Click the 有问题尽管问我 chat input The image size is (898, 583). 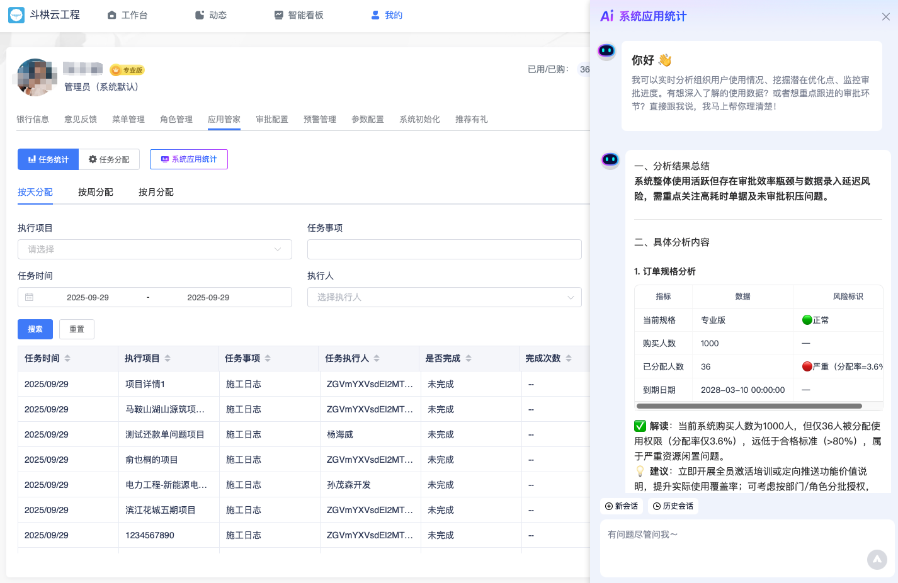[x=747, y=548]
